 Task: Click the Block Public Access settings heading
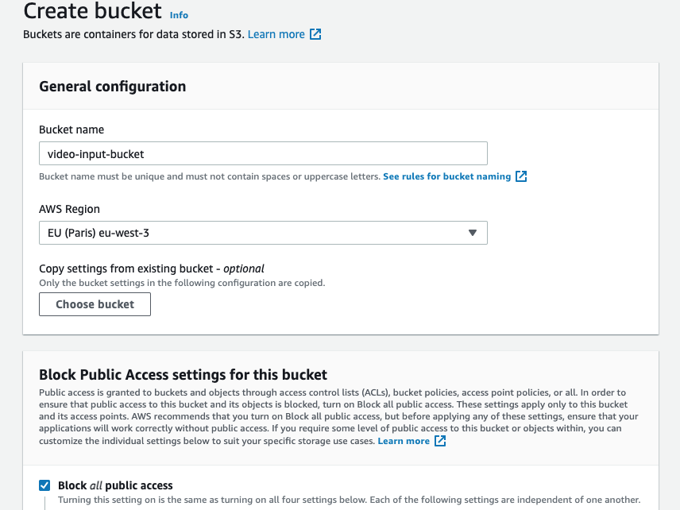tap(183, 374)
